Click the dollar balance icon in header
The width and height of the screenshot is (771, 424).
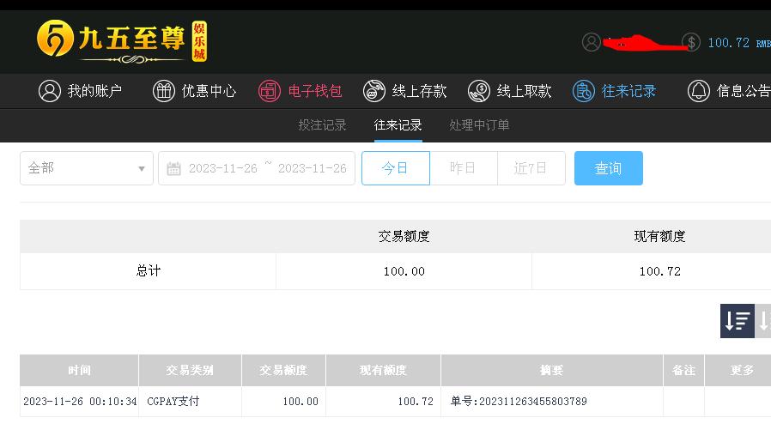pyautogui.click(x=691, y=42)
